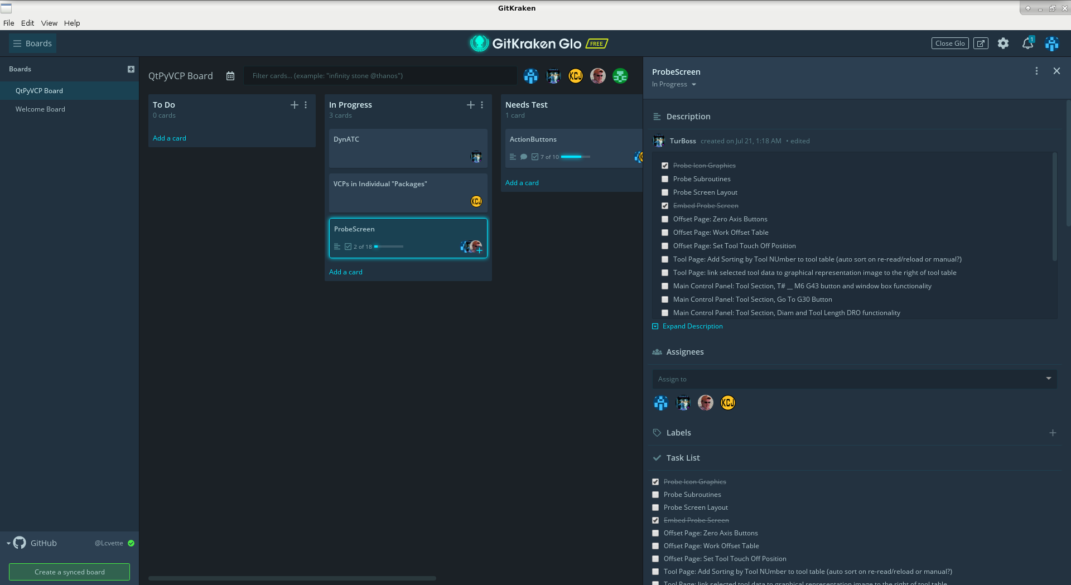The width and height of the screenshot is (1071, 585).
Task: Click the KCJ avatar on VCPs card
Action: tap(476, 201)
